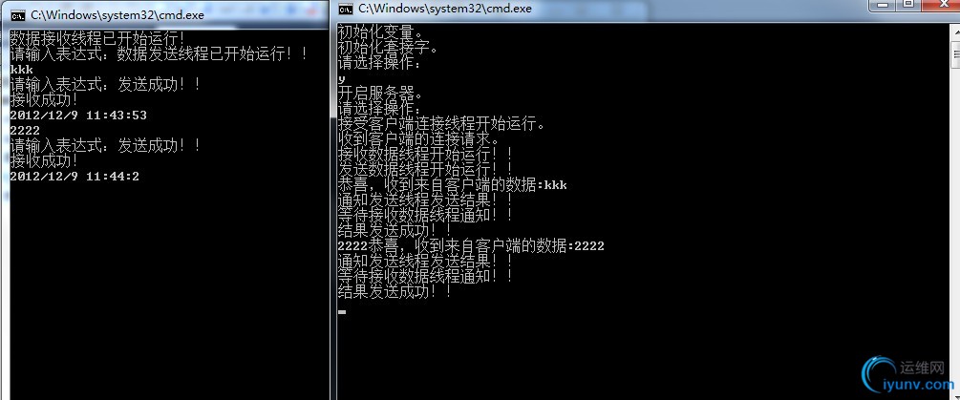Click the timestamp 2012/12/9 11:44:2

click(75, 177)
